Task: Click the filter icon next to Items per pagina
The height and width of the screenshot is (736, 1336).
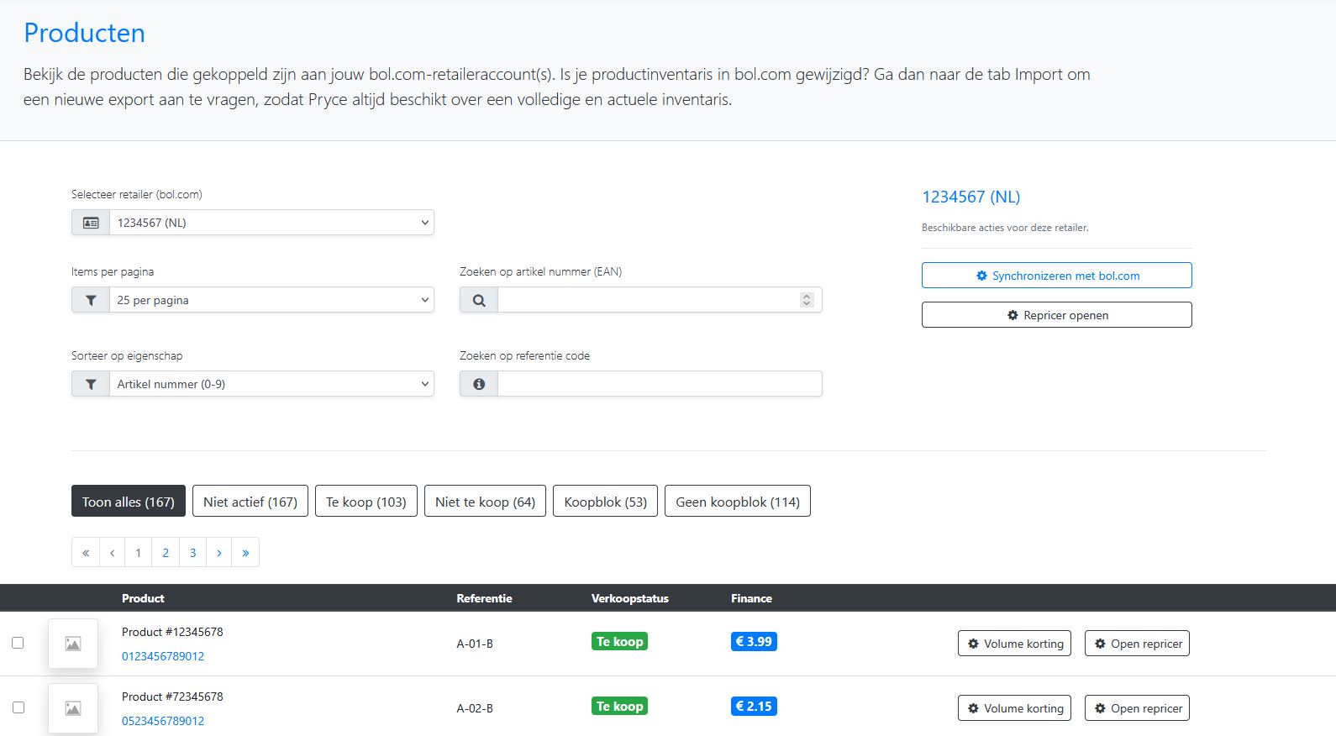Action: click(91, 300)
